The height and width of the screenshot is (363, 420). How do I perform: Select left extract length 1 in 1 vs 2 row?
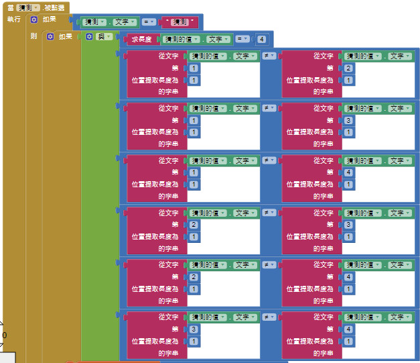click(194, 81)
